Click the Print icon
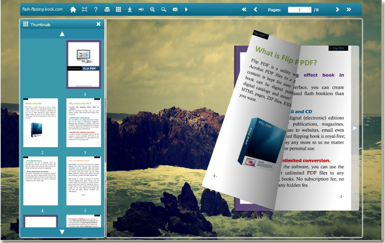 (x=107, y=10)
